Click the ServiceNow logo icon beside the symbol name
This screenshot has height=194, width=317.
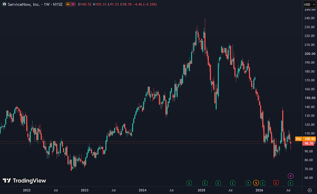pyautogui.click(x=4, y=4)
